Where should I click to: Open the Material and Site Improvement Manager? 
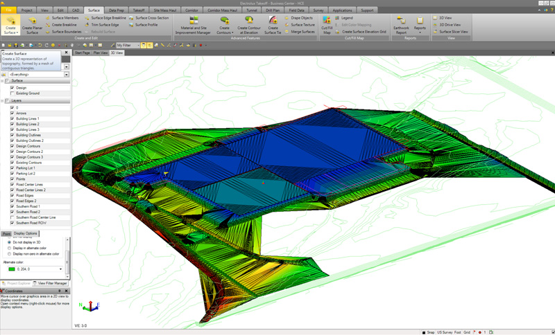pyautogui.click(x=195, y=22)
